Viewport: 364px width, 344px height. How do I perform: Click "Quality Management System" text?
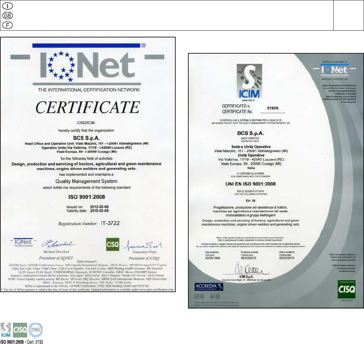click(86, 181)
